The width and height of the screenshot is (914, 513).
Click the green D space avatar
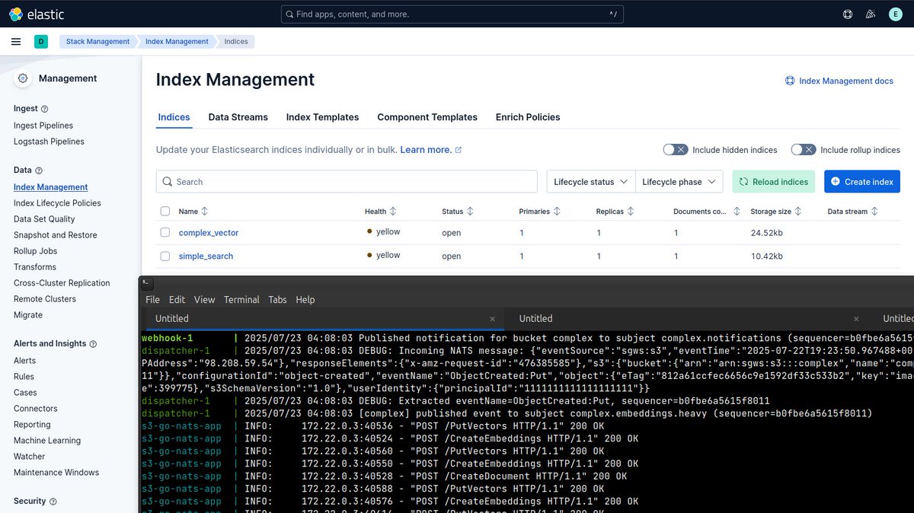pos(41,41)
